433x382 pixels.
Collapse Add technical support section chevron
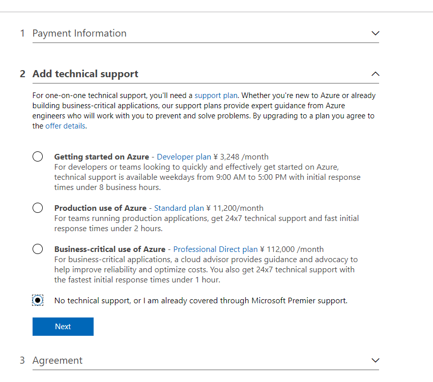pyautogui.click(x=376, y=74)
